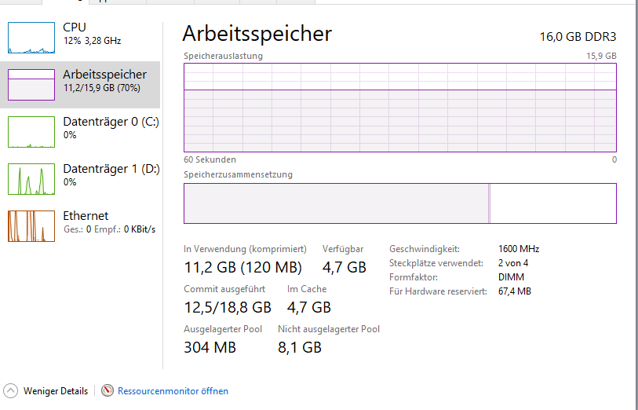Select the orange Ethernet graph thumbnail

point(31,226)
